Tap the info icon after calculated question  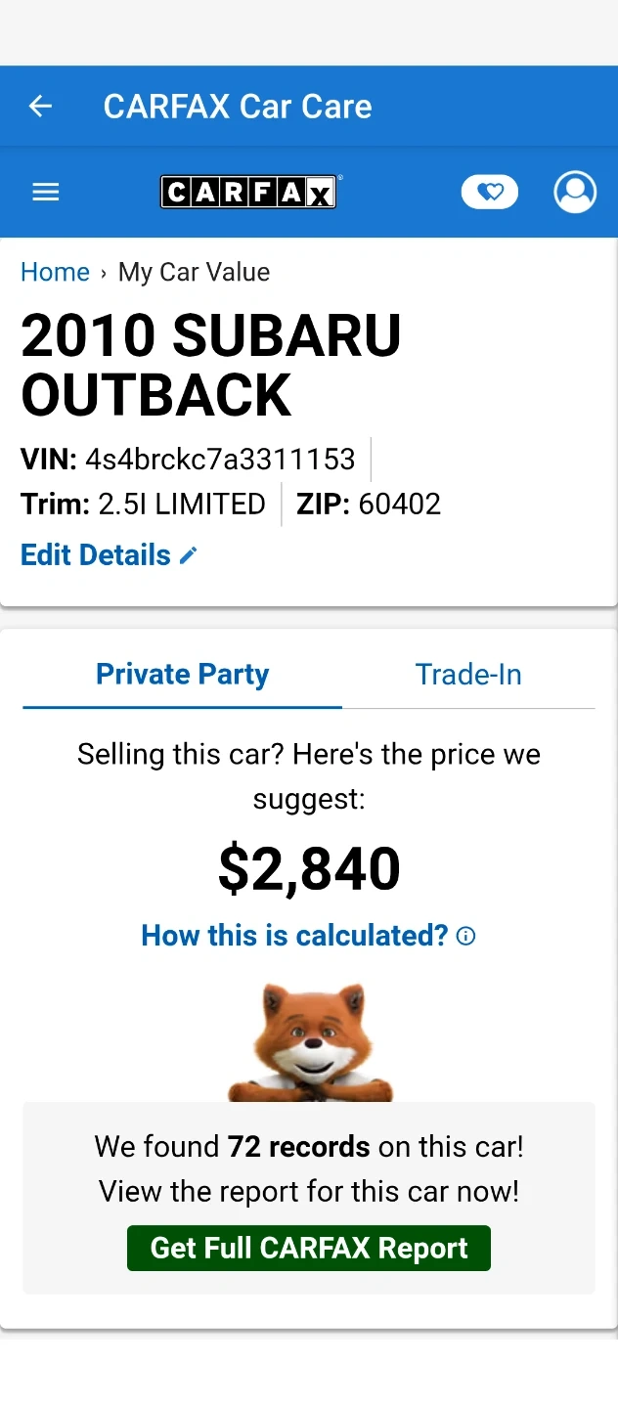[x=466, y=936]
